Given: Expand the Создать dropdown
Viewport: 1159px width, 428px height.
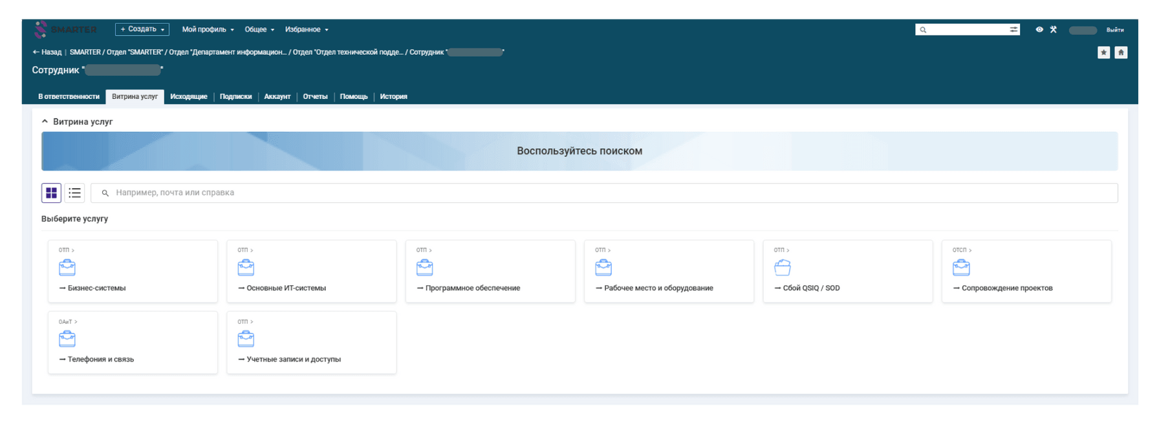Looking at the screenshot, I should (142, 30).
